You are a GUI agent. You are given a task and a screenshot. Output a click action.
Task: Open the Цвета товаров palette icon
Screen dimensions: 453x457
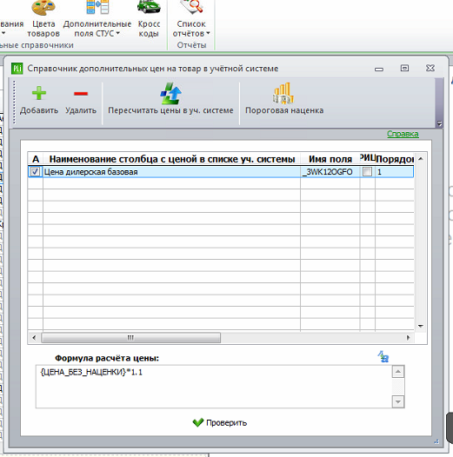coord(43,7)
